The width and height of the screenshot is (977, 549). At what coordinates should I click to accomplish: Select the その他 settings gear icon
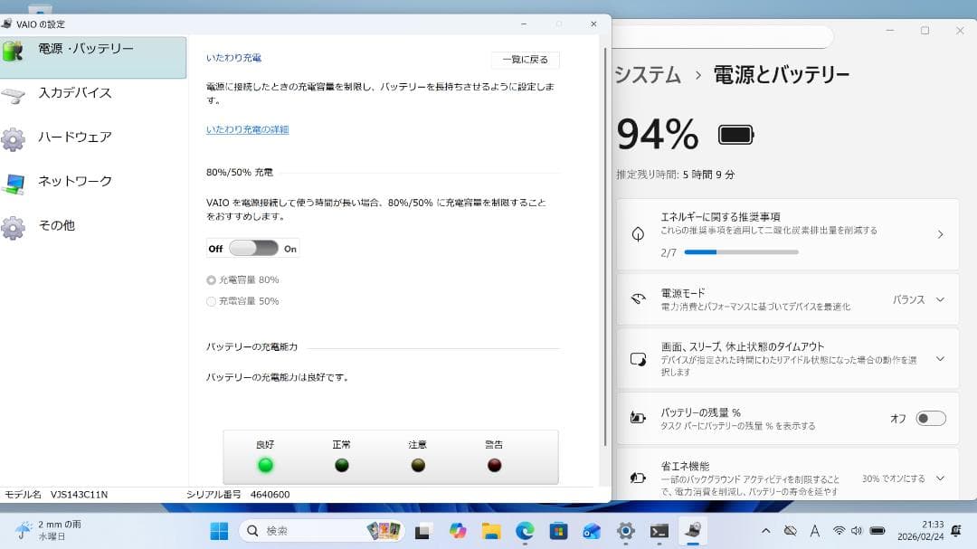click(15, 226)
